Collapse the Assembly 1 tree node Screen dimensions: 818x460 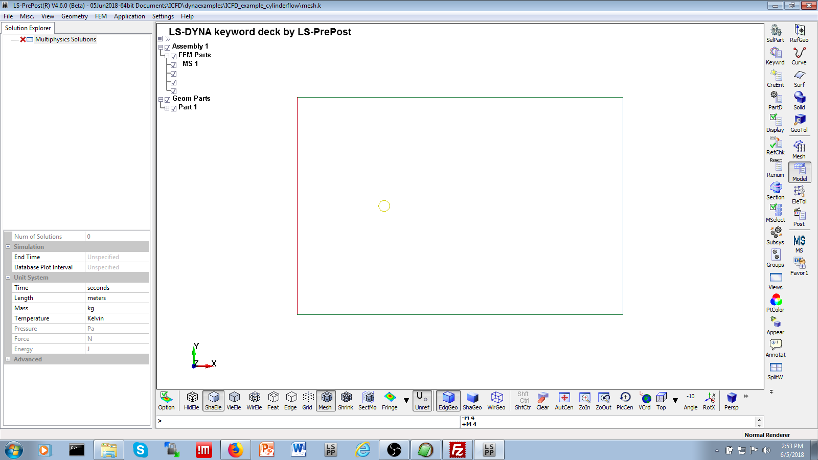pos(161,47)
